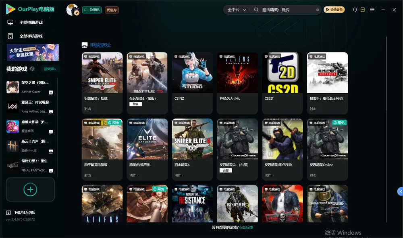Open the CS2D game card

point(282,83)
